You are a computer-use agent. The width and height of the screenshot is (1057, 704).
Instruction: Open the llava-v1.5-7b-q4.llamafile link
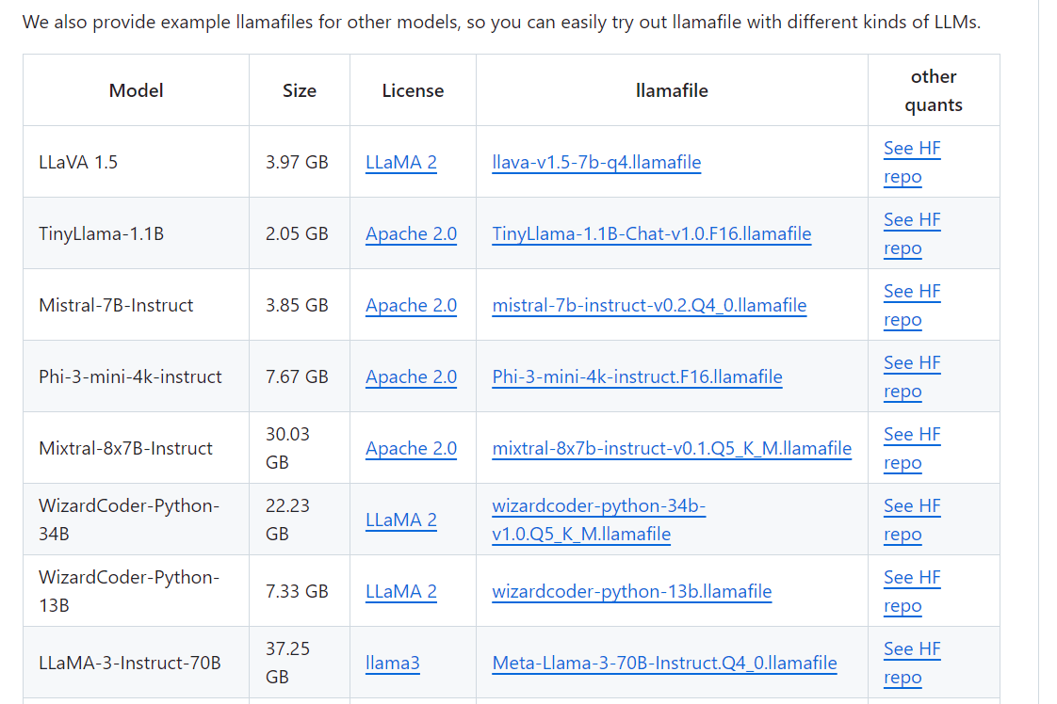pyautogui.click(x=596, y=163)
